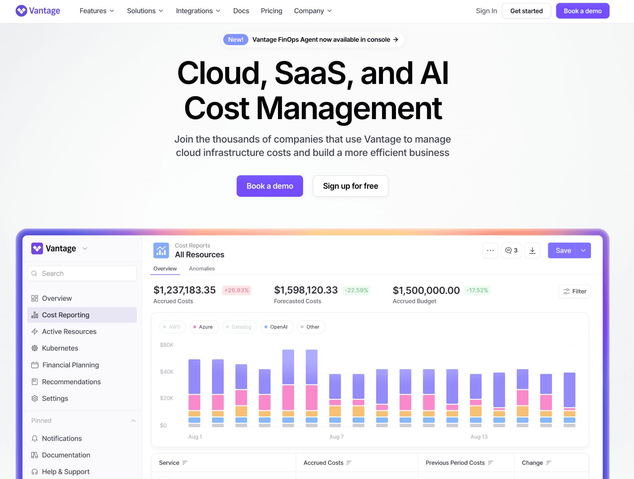Screen dimensions: 634x479
Task: Toggle the Other series in the chart legend
Action: pyautogui.click(x=311, y=327)
